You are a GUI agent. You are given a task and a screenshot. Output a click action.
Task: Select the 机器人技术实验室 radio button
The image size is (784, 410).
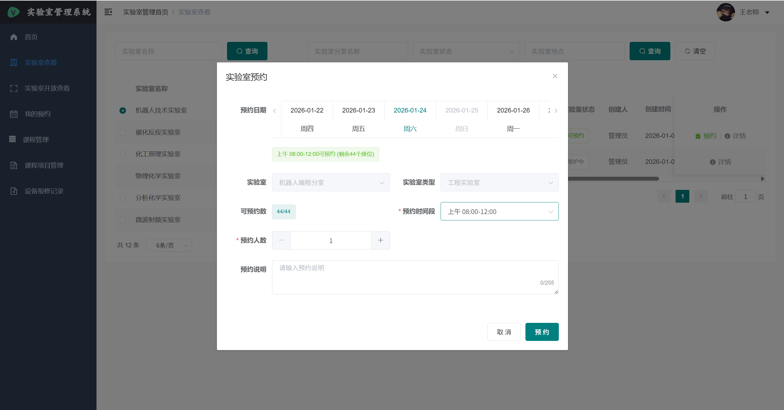tap(123, 110)
